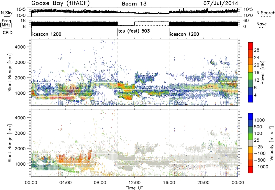Select the "Freq. [MHz]" axis label
This screenshot has width=275, height=190.
[6, 23]
